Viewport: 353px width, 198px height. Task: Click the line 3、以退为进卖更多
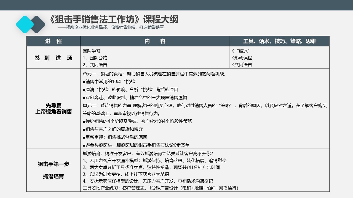coord(126,174)
